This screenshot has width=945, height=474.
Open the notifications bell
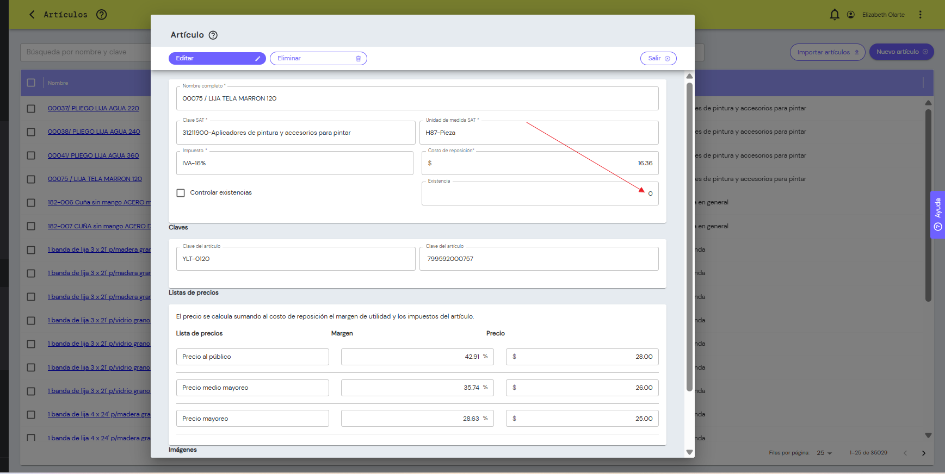(835, 15)
